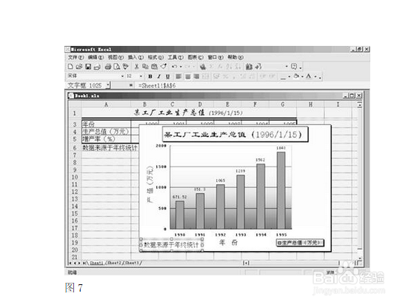The image size is (408, 305).
Task: Insert hyperlink using the globe icon
Action: [203, 67]
